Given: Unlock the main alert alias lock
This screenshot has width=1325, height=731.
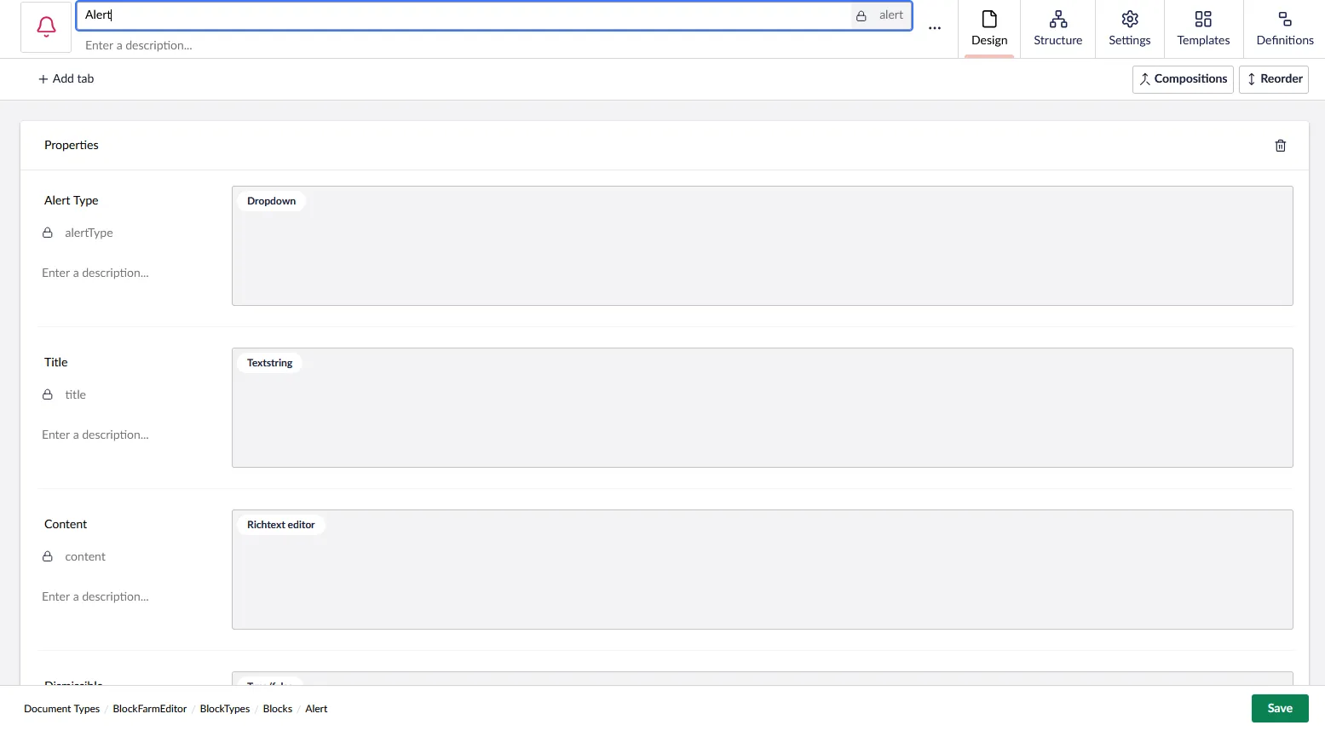Looking at the screenshot, I should tap(861, 15).
